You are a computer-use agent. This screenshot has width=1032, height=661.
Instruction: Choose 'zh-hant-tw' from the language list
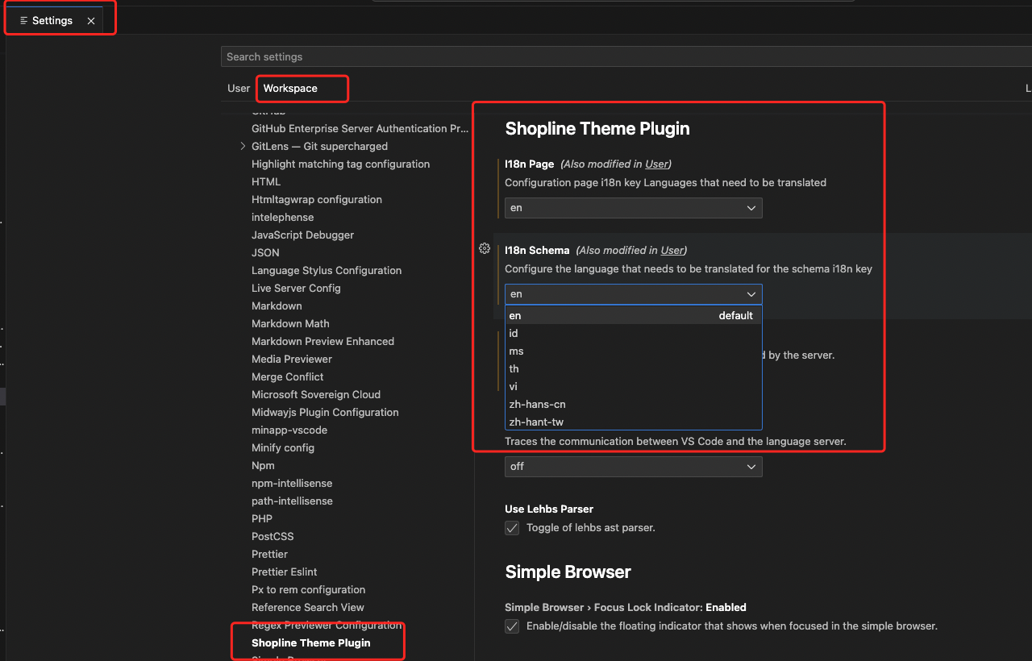coord(634,422)
